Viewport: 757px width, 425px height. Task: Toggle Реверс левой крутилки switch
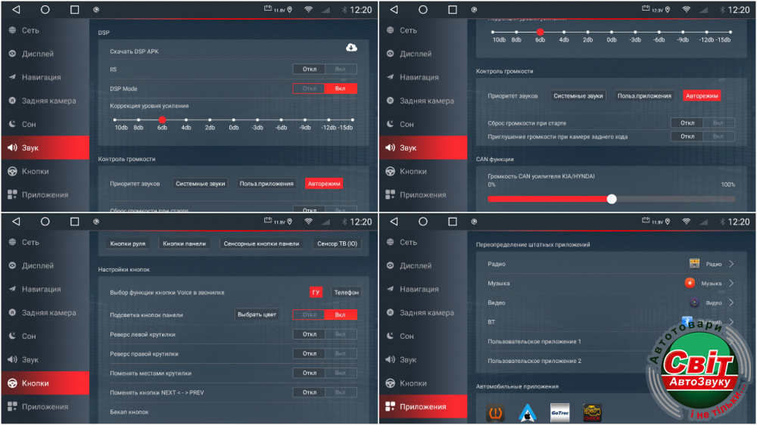click(x=324, y=334)
